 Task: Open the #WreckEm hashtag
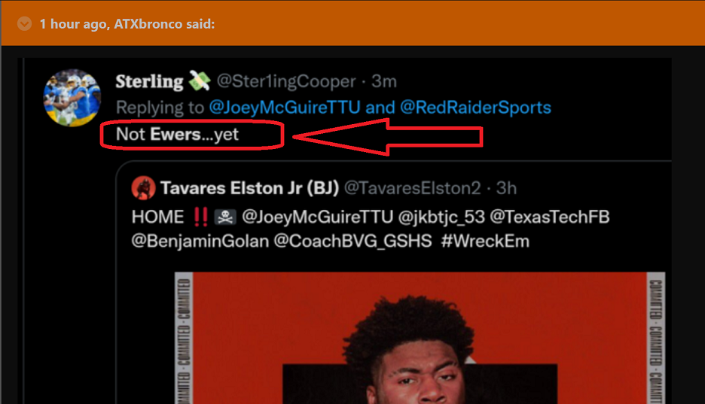point(485,241)
